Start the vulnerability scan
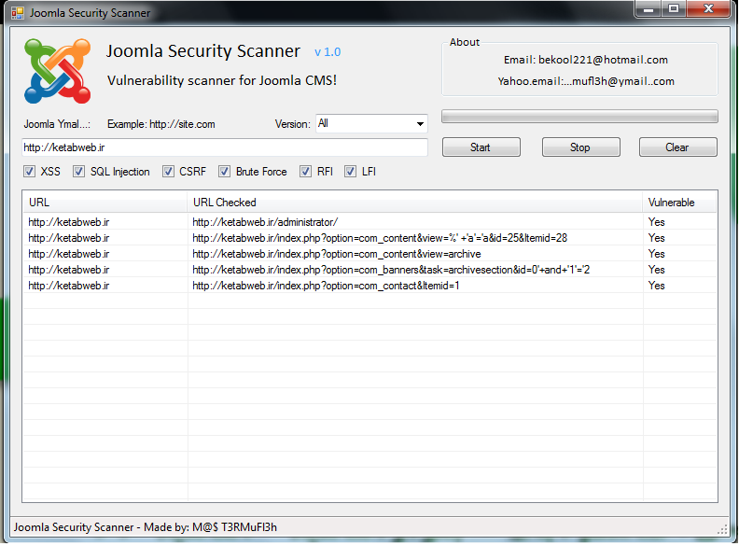 [x=481, y=147]
